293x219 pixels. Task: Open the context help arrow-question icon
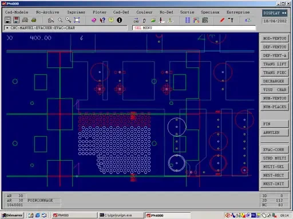(x=102, y=20)
